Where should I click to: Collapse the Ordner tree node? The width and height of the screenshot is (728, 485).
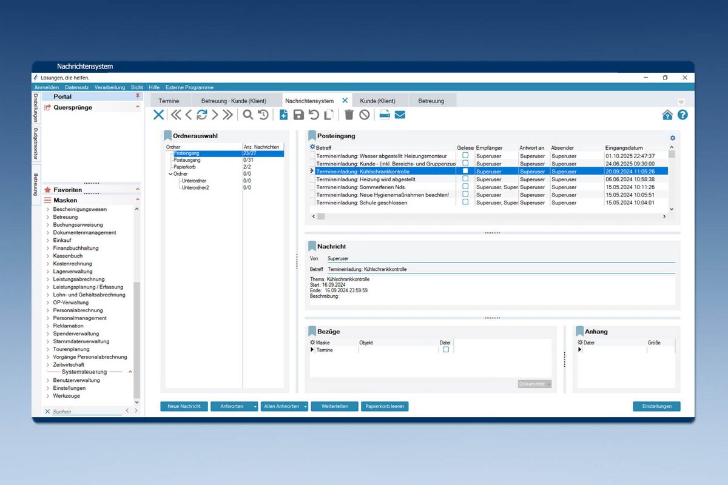[170, 174]
